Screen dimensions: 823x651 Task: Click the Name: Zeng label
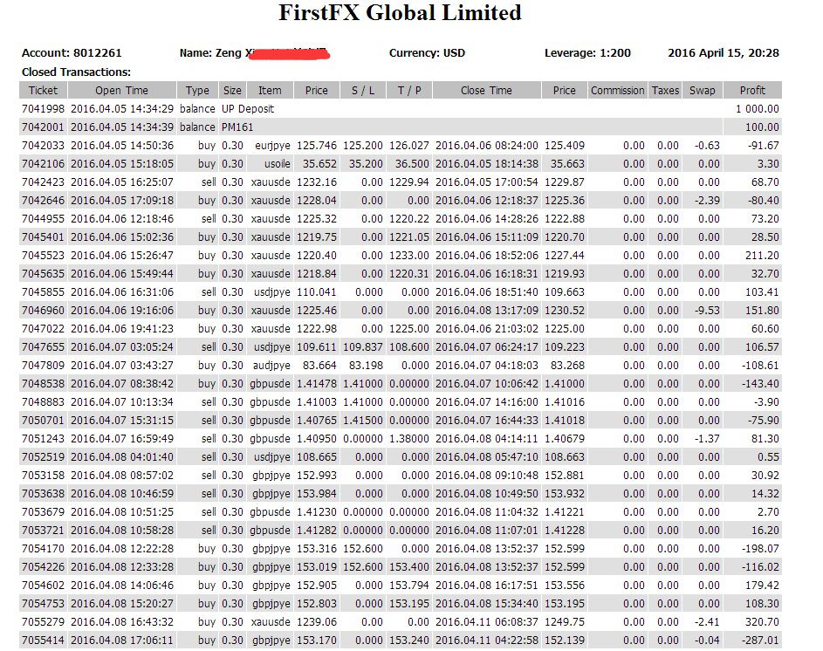[211, 53]
